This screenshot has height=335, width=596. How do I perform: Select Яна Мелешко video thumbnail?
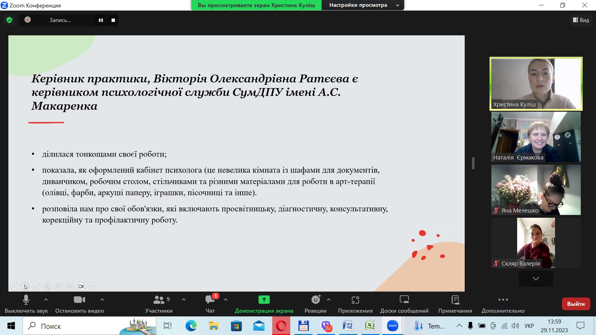pos(536,190)
